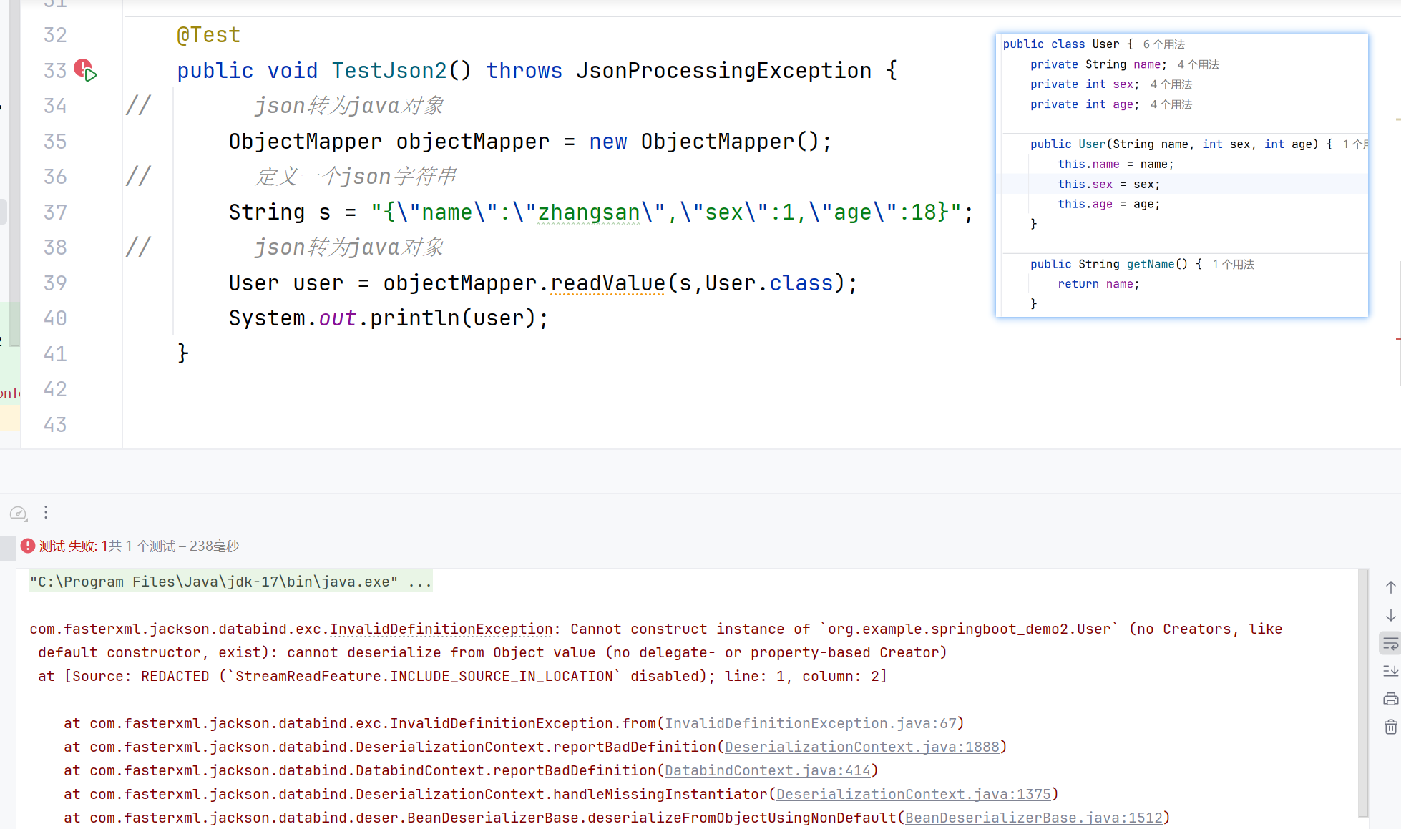1401x829 pixels.
Task: Click the readValue method call on line 39
Action: click(x=607, y=283)
